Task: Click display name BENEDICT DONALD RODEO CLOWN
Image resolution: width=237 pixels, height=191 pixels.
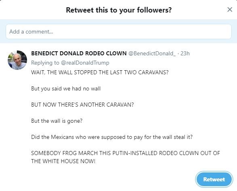Action: click(x=79, y=53)
